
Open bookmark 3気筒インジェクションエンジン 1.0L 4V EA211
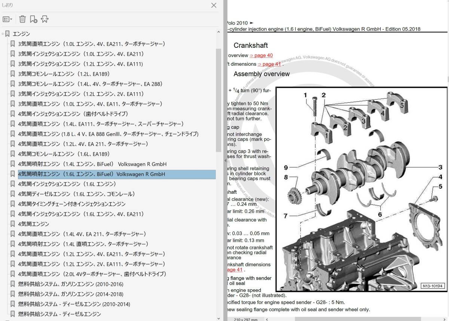[x=81, y=54]
